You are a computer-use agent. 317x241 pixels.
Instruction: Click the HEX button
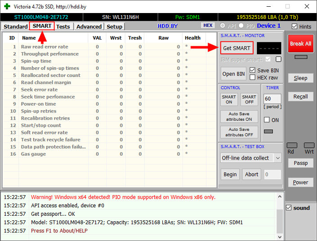click(208, 26)
